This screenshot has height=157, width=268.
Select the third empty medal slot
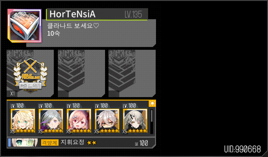pyautogui.click(x=132, y=73)
